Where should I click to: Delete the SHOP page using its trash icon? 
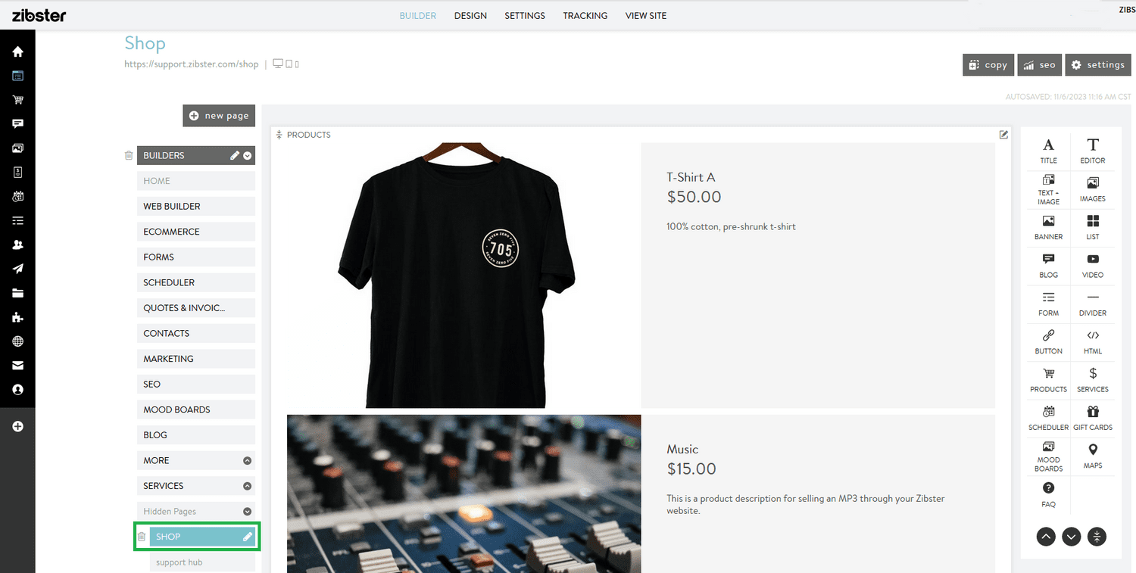click(x=141, y=537)
